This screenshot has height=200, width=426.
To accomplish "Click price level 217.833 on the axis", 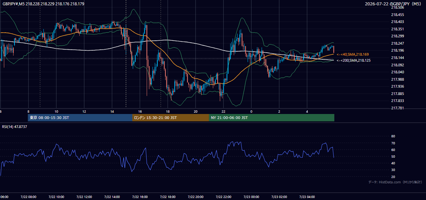I will (x=397, y=101).
